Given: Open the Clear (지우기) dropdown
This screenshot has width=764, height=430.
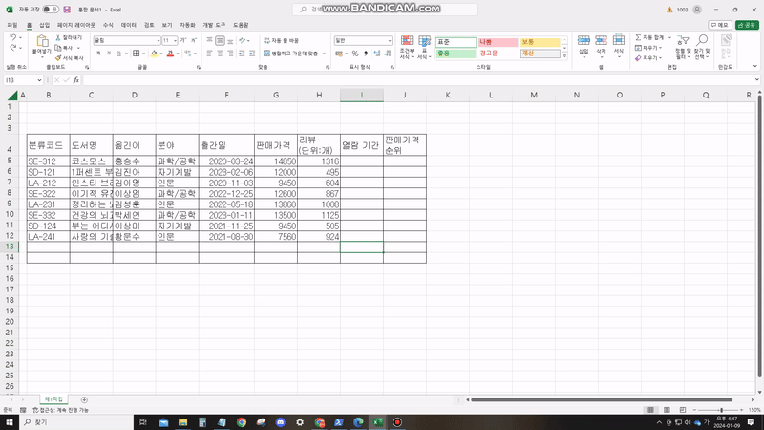Looking at the screenshot, I should pyautogui.click(x=648, y=58).
